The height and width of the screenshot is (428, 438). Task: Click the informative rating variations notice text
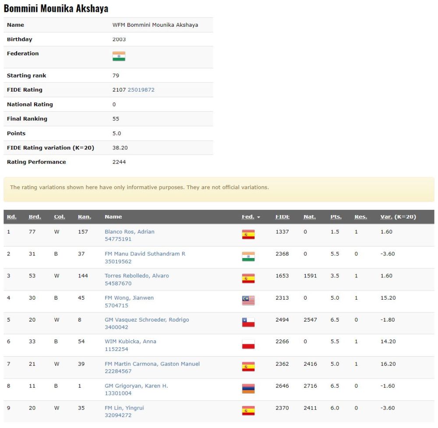click(x=139, y=187)
